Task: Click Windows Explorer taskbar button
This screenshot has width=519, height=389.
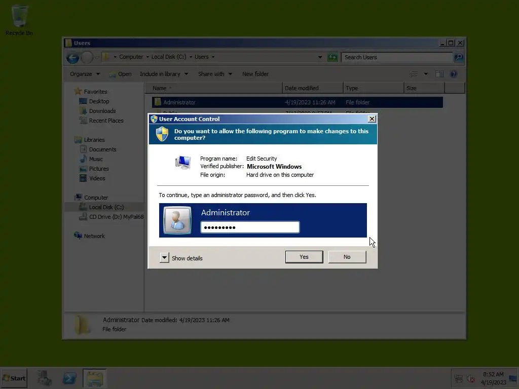Action: pyautogui.click(x=94, y=378)
